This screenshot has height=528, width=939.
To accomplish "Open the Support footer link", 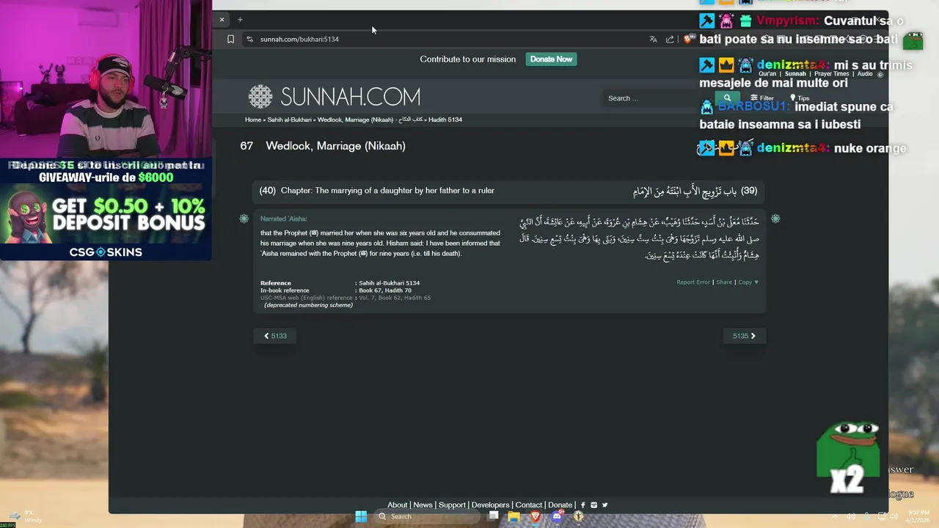I will 452,505.
